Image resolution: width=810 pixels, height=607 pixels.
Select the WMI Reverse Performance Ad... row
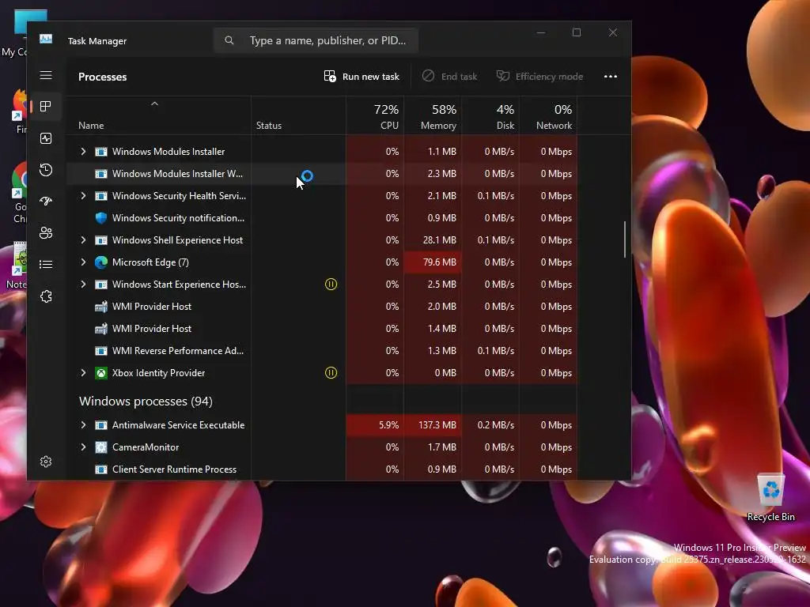(x=321, y=350)
